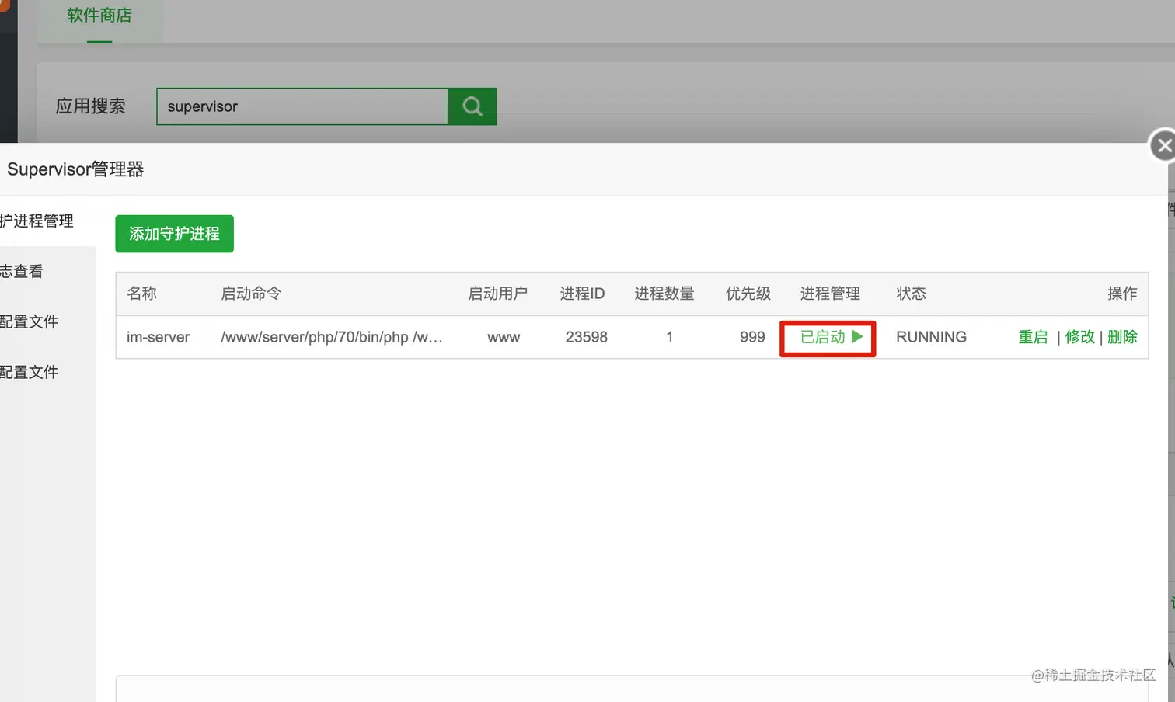Click the 操作 column header
The width and height of the screenshot is (1175, 702).
tap(1122, 294)
